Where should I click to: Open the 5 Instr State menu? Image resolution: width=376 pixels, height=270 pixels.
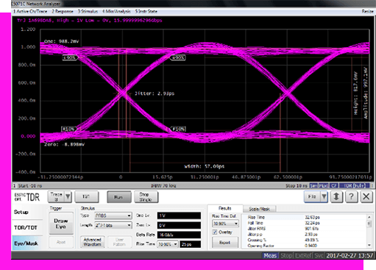[x=146, y=11]
